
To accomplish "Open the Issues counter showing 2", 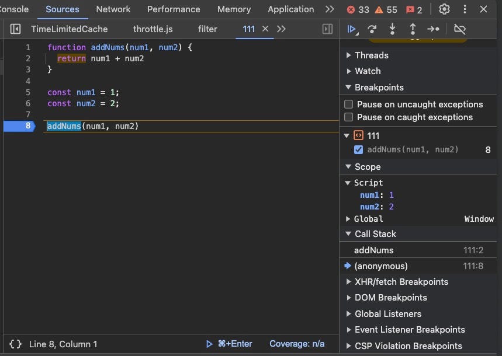I will pyautogui.click(x=411, y=9).
